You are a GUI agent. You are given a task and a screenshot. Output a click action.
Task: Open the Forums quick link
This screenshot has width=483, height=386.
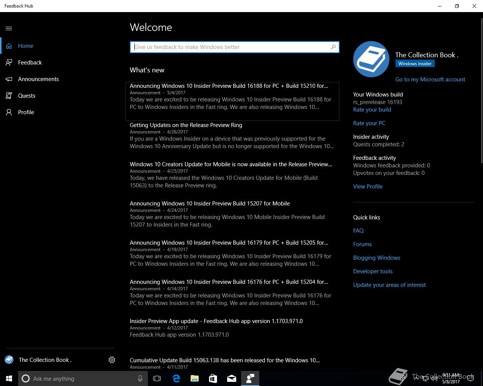pos(362,244)
